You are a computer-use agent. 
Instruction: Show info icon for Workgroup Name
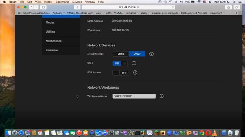coord(162,96)
